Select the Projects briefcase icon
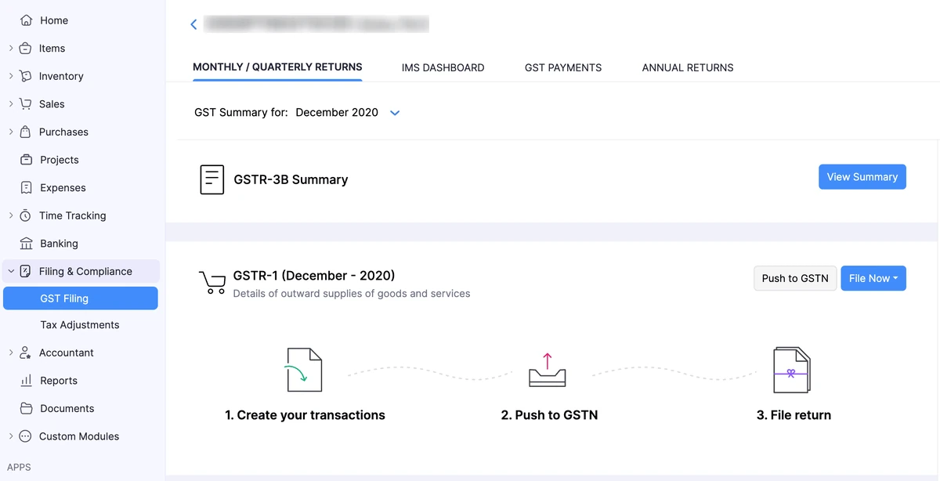 [26, 160]
